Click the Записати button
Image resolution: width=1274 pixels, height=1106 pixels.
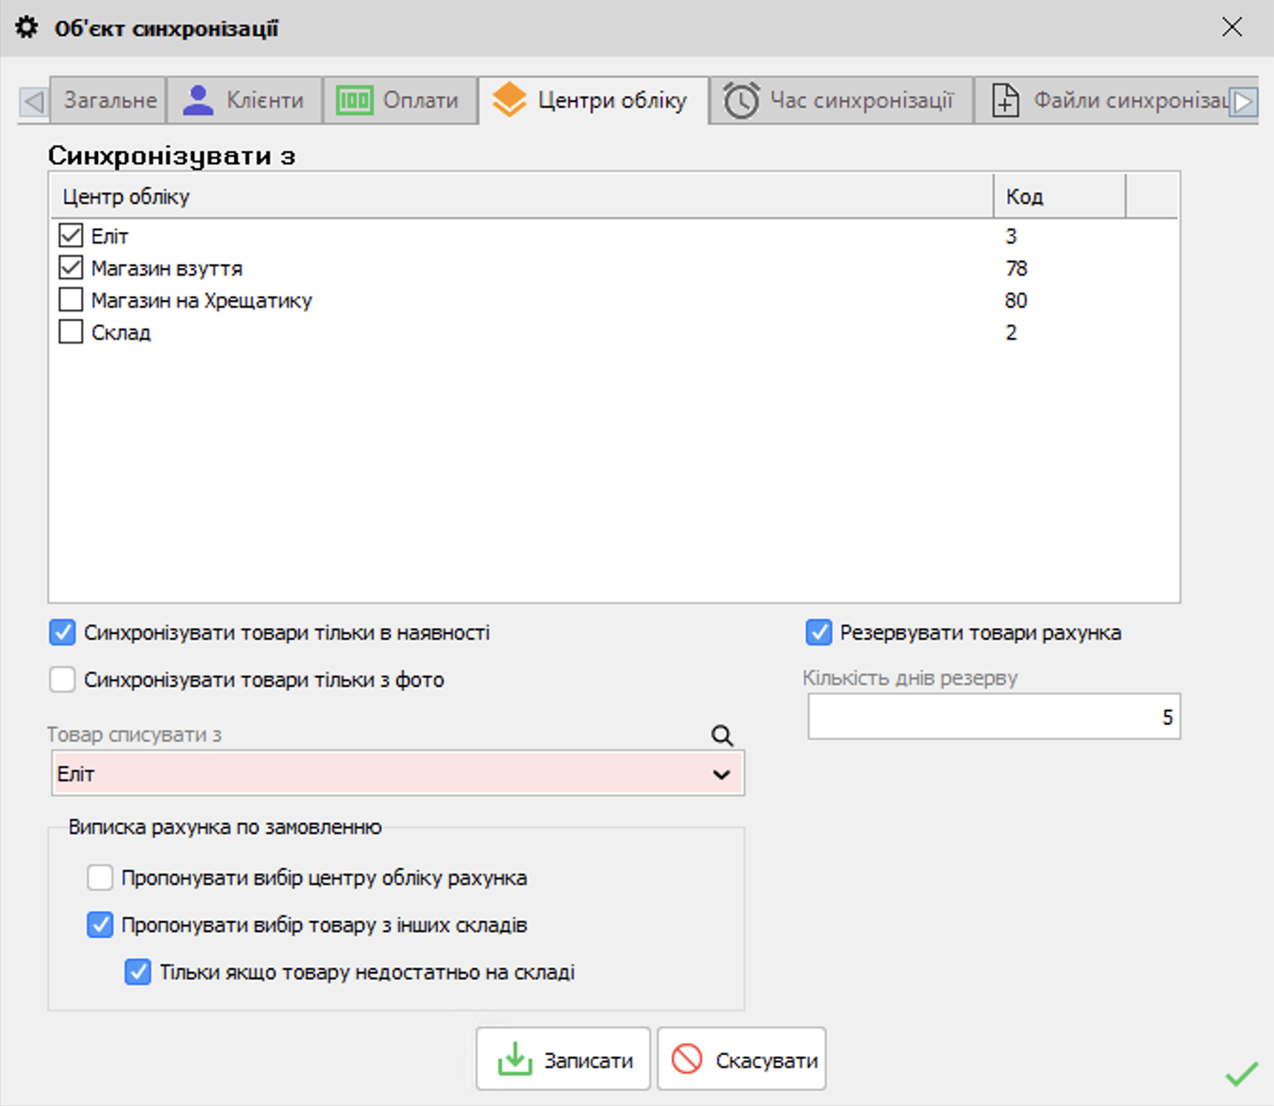(563, 1060)
